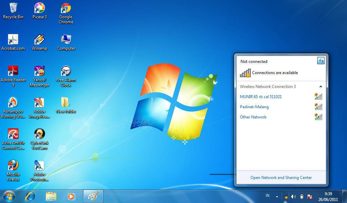Select the Computer desktop icon
Screen dimensions: 347x203
point(66,42)
